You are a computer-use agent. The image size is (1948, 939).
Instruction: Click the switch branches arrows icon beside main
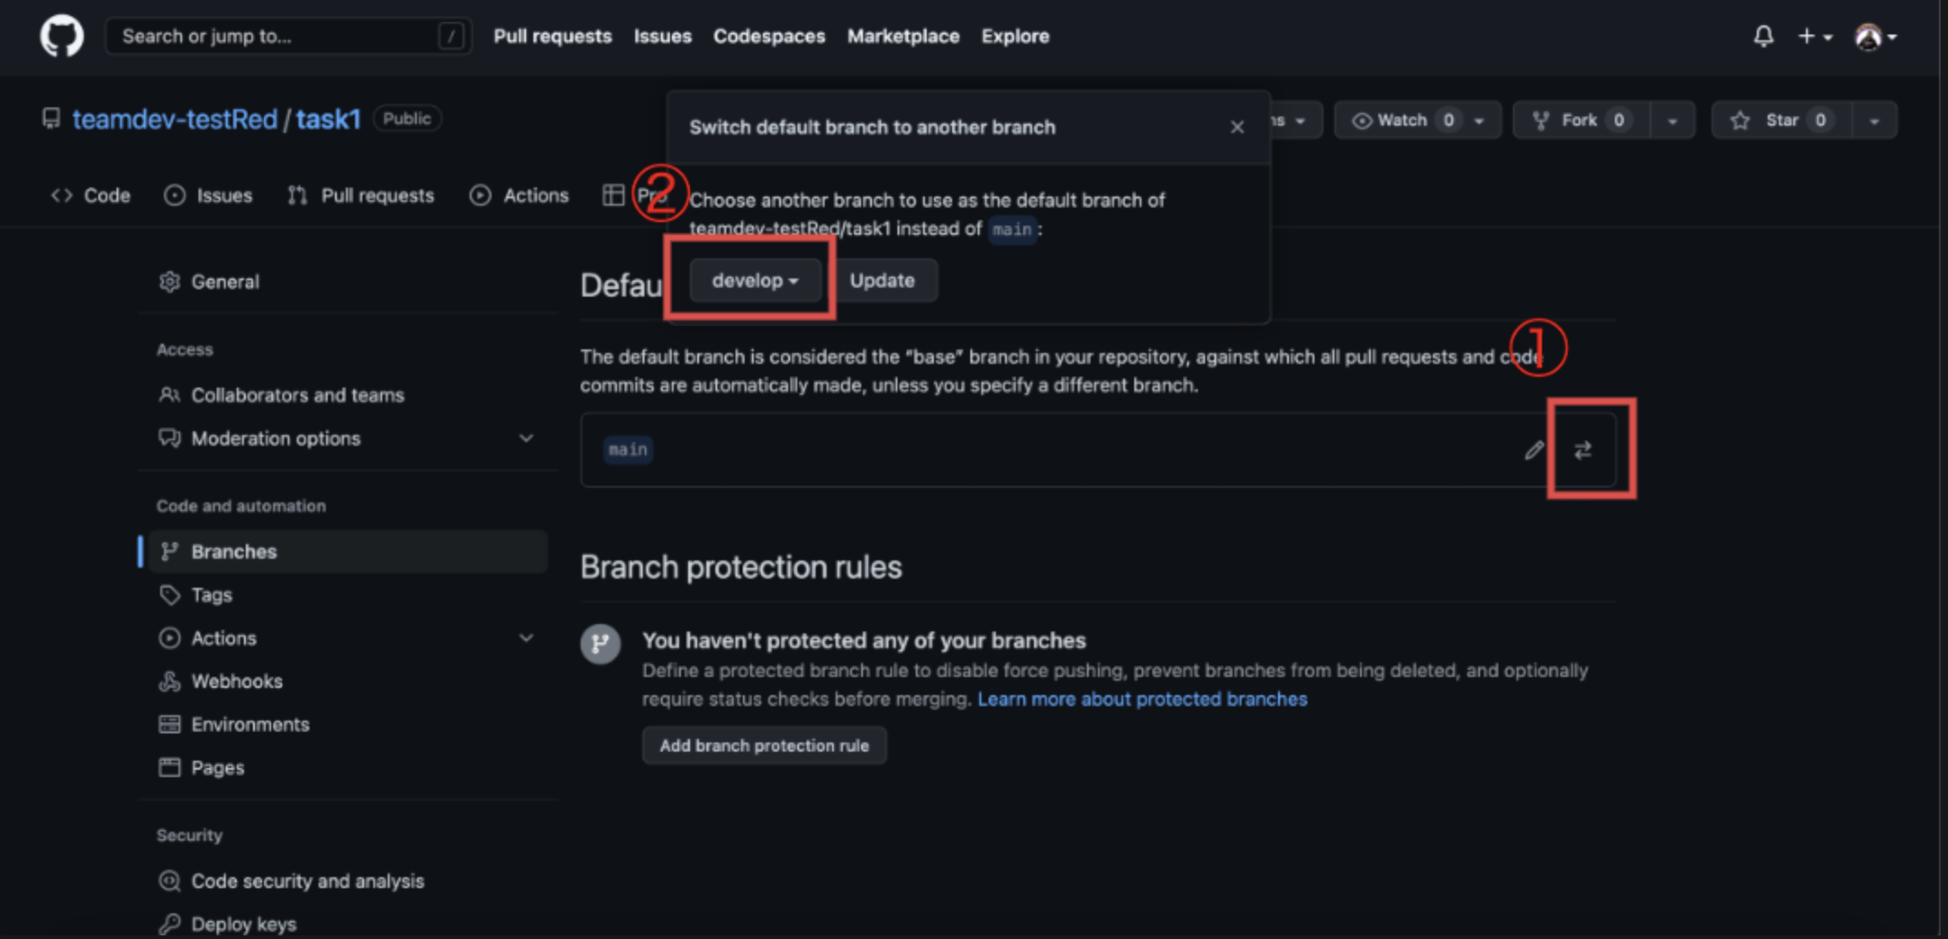tap(1582, 449)
